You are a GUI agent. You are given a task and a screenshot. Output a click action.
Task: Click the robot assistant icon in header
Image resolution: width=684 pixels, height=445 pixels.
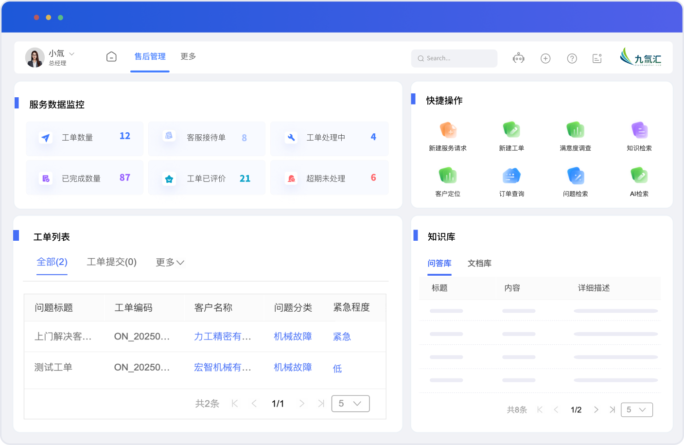click(x=519, y=58)
